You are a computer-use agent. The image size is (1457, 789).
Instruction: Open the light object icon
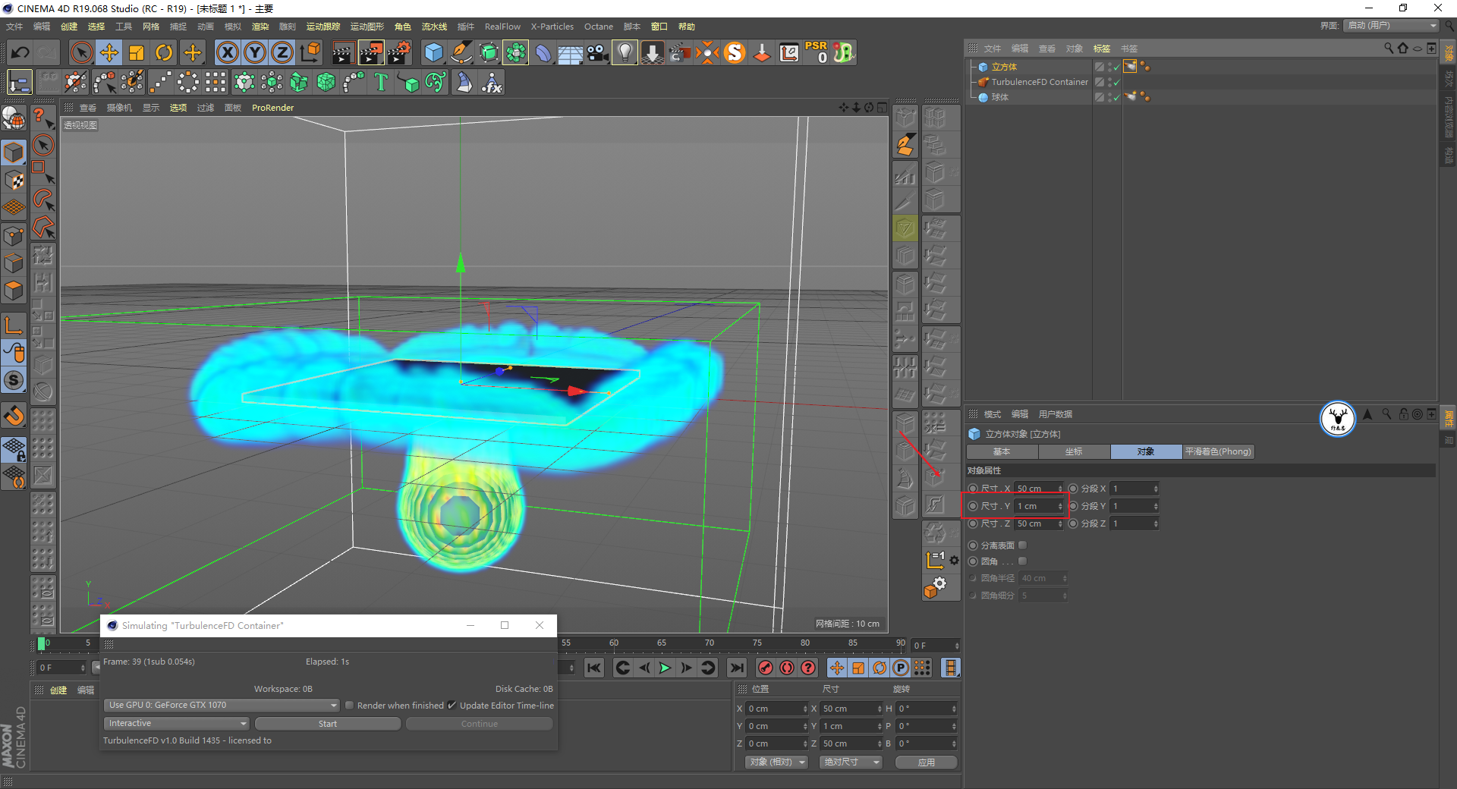[x=624, y=52]
